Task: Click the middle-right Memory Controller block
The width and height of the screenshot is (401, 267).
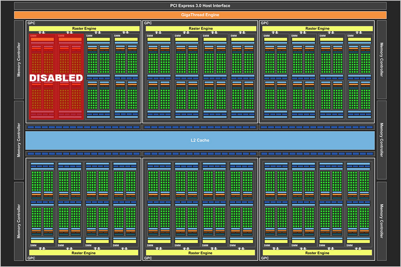Action: coord(381,140)
